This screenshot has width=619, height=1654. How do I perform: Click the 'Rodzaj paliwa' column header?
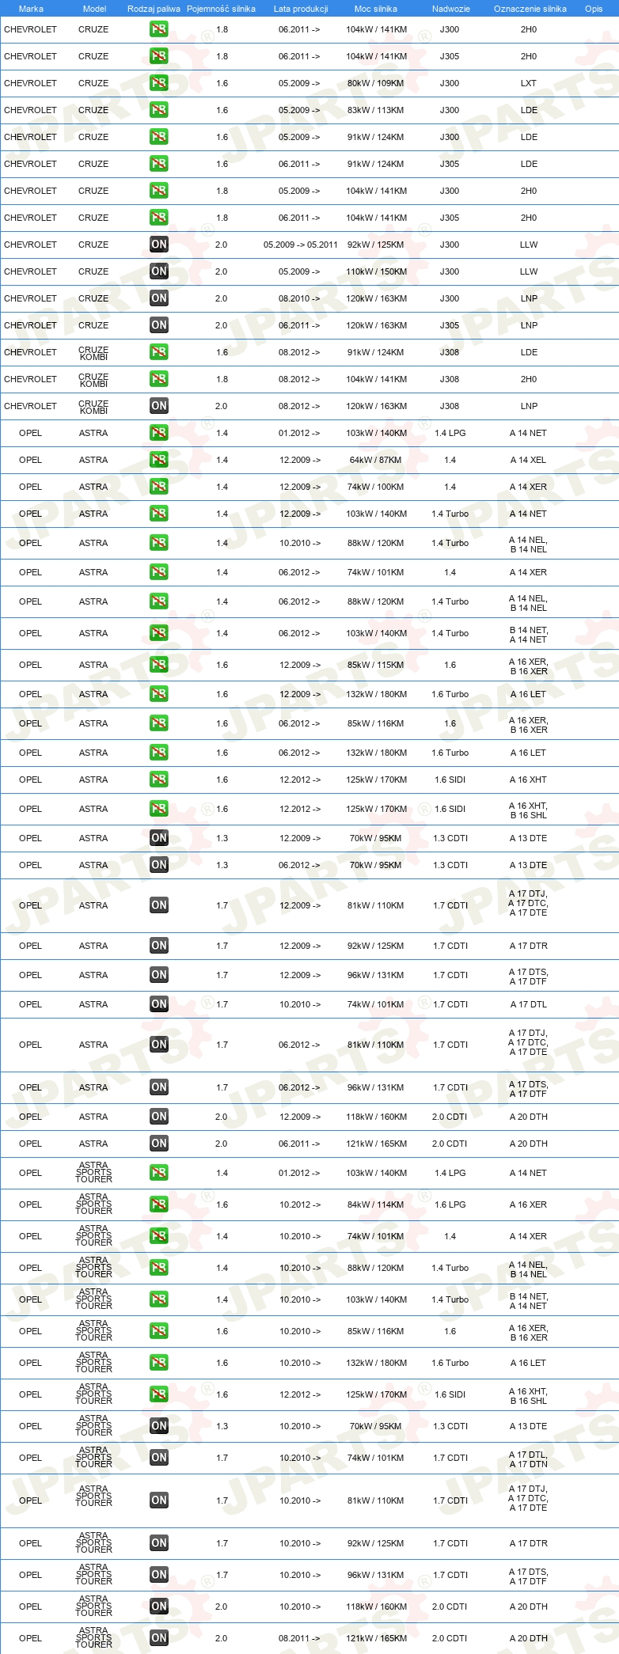(x=154, y=9)
